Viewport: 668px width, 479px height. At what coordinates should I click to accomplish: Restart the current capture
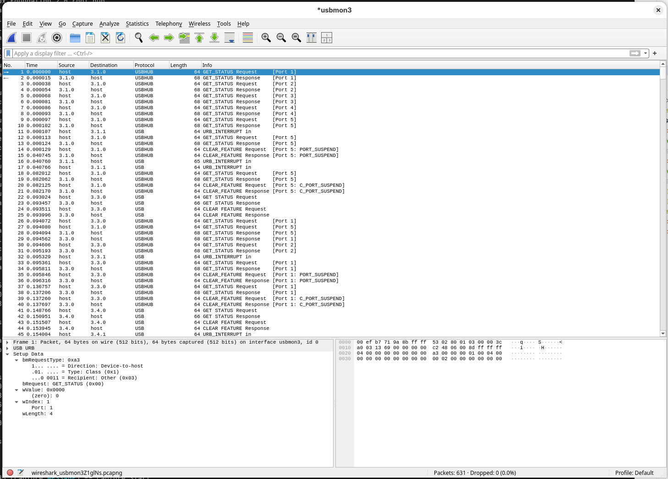coord(42,38)
